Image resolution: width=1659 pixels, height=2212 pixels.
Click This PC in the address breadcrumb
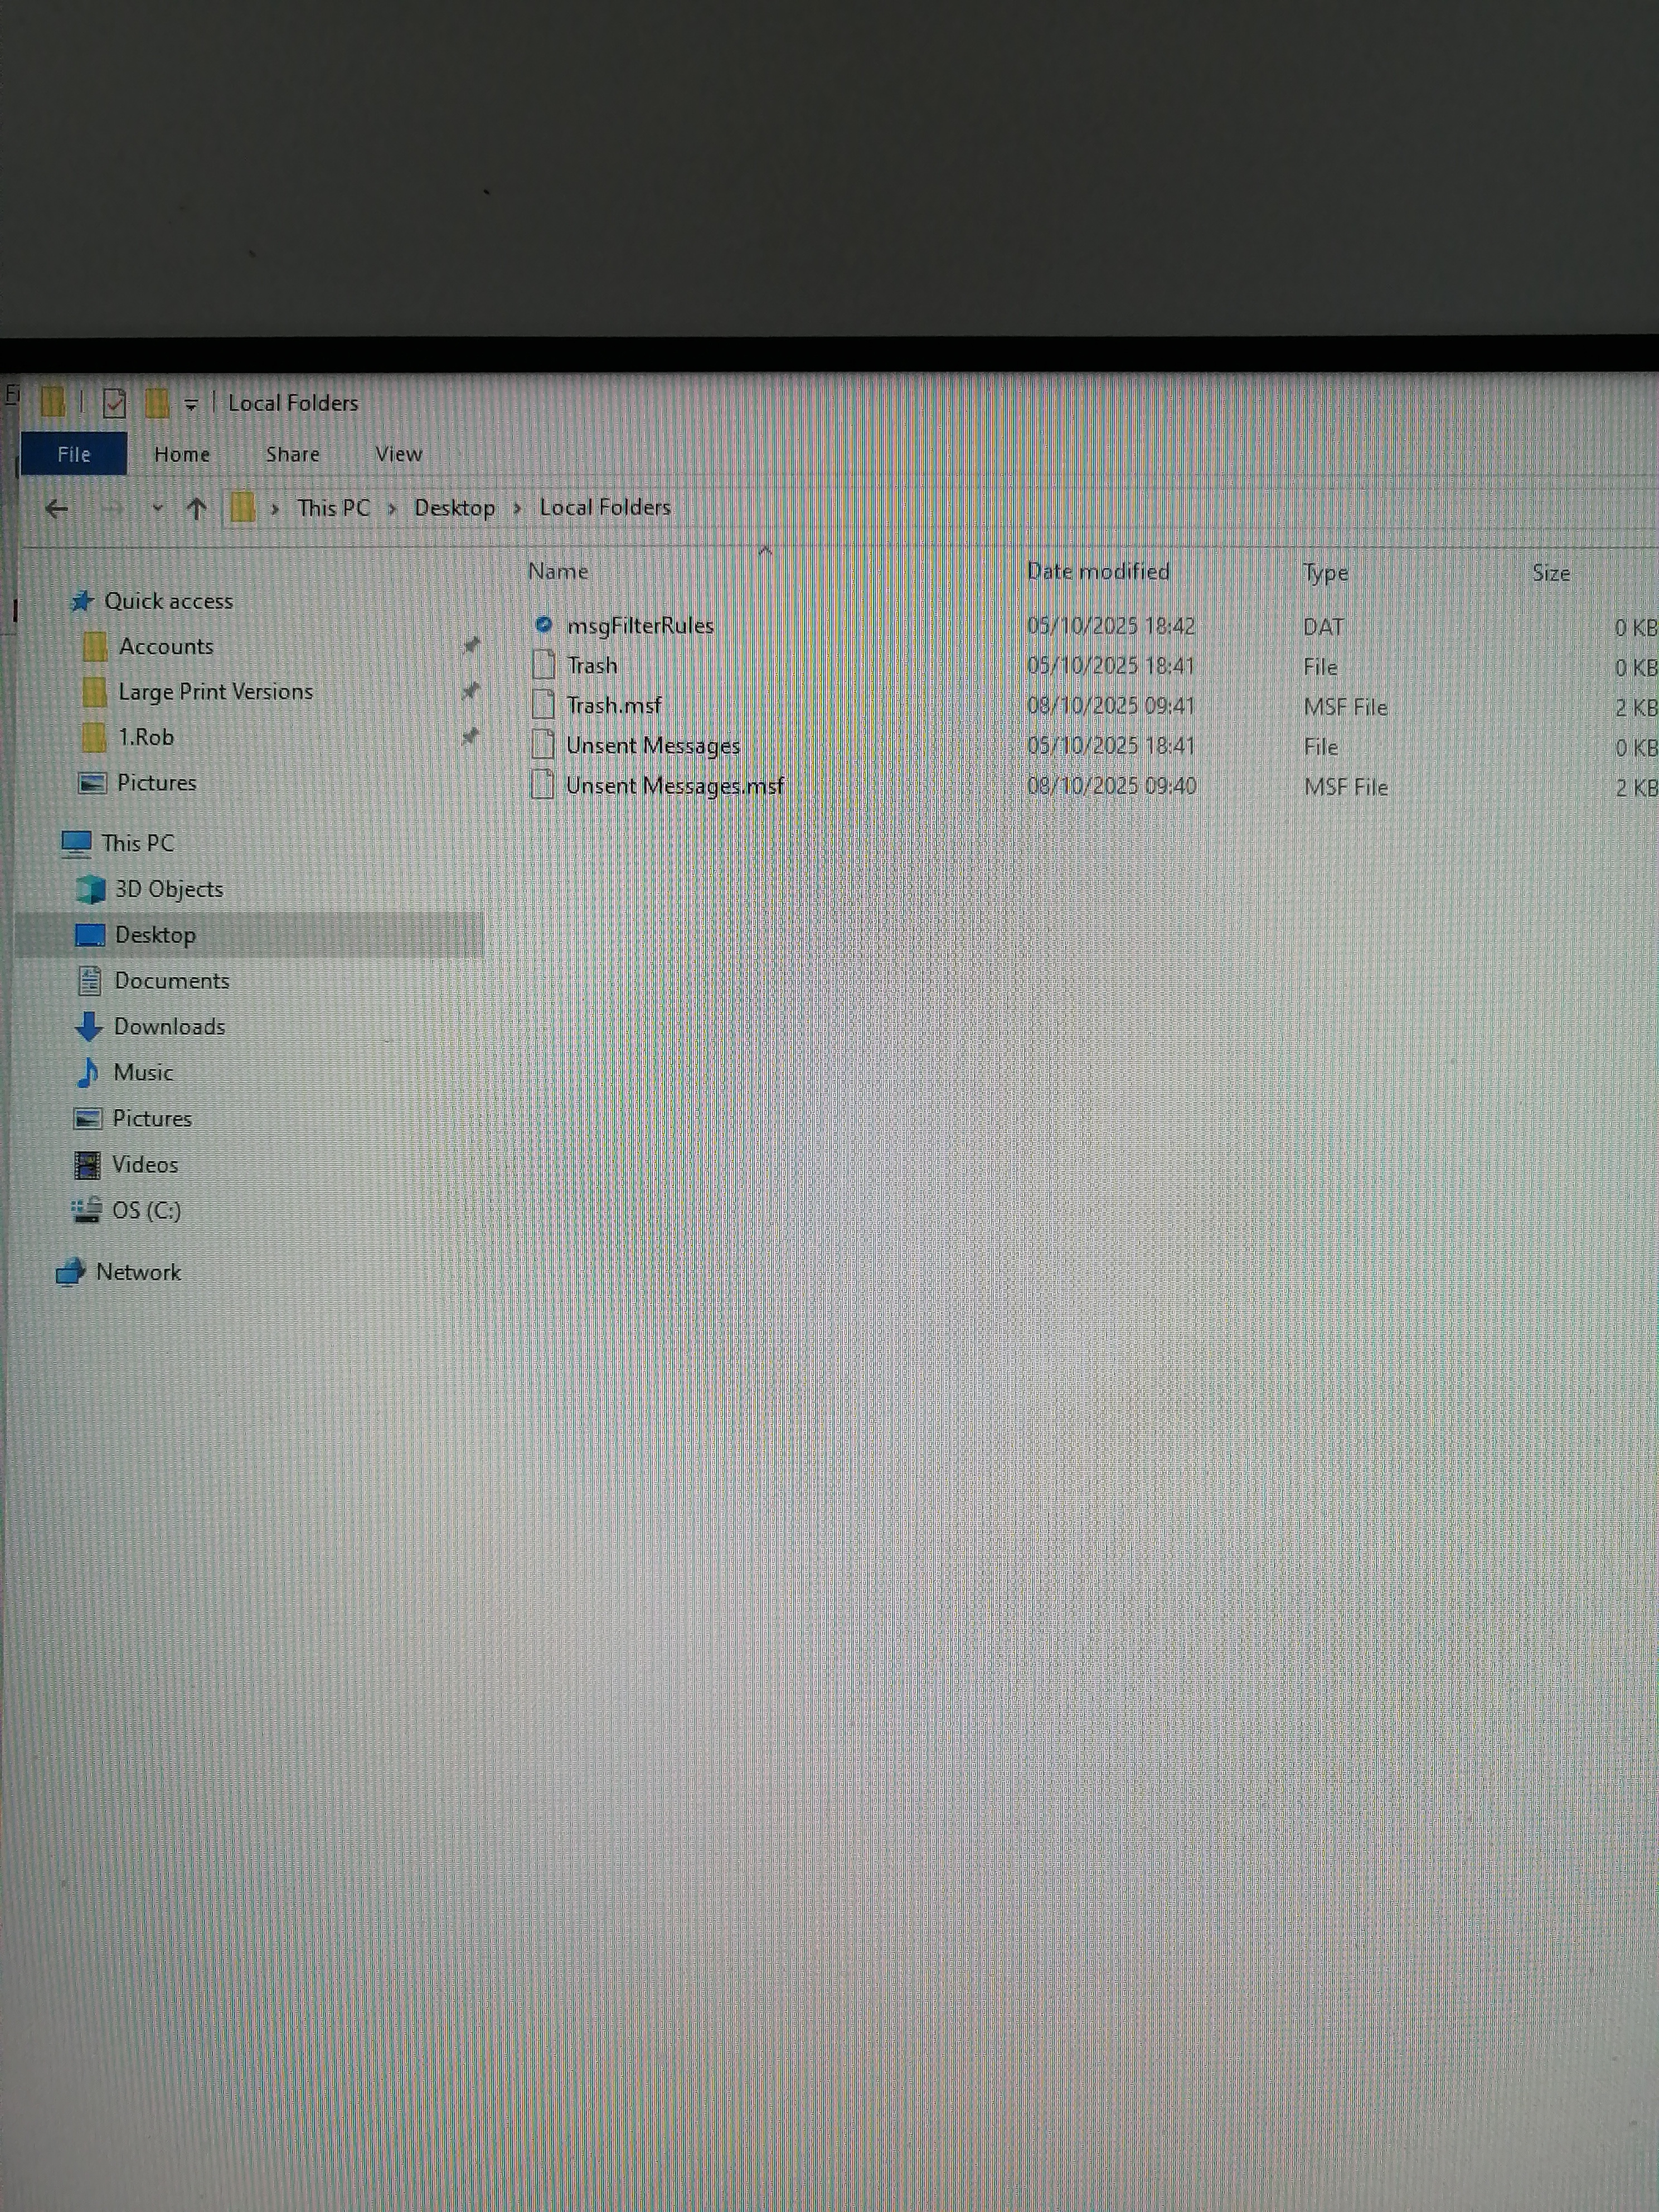click(333, 508)
